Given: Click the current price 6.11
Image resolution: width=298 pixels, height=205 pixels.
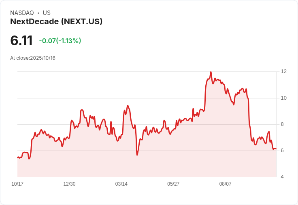Looking at the screenshot, I should pos(21,40).
